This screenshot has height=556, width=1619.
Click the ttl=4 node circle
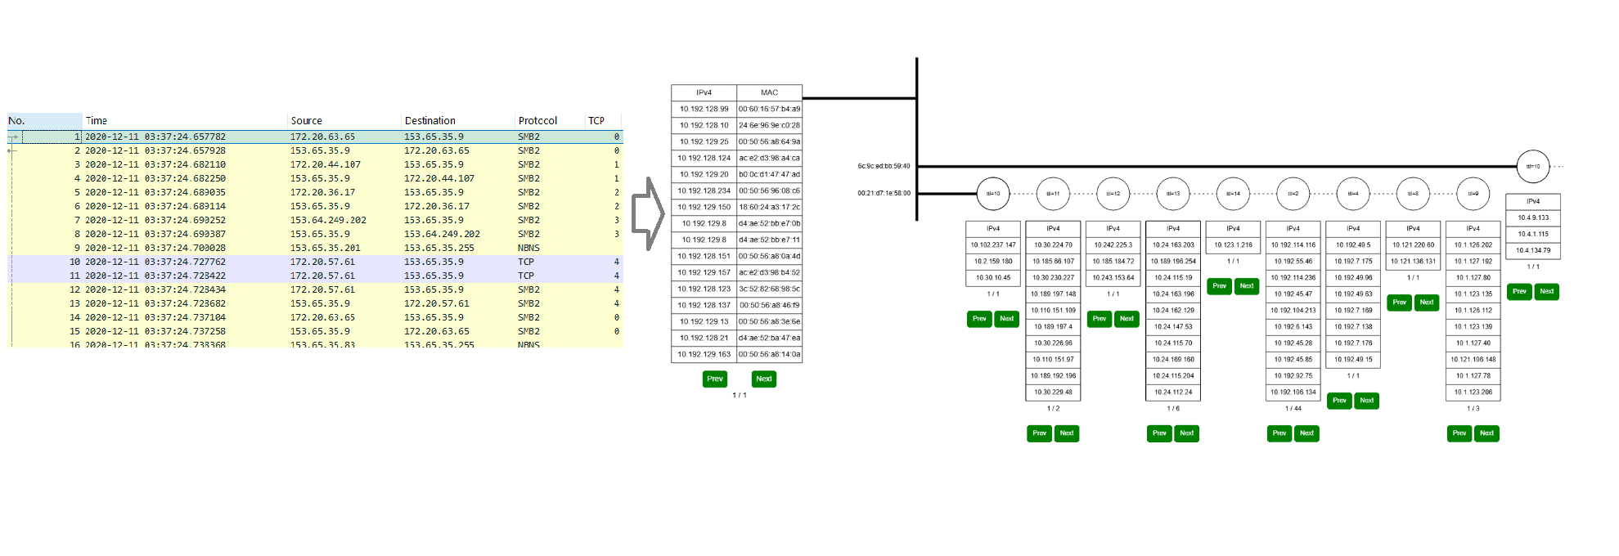pyautogui.click(x=1353, y=194)
